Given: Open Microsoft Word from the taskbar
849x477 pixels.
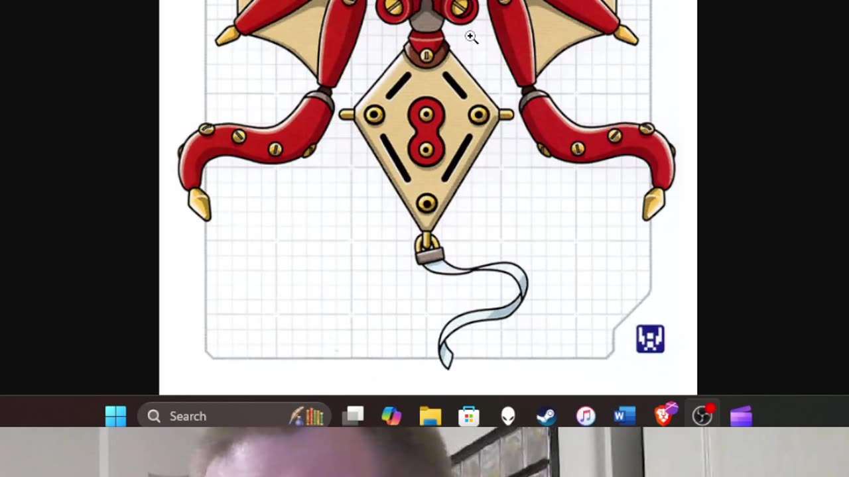Looking at the screenshot, I should coord(624,416).
